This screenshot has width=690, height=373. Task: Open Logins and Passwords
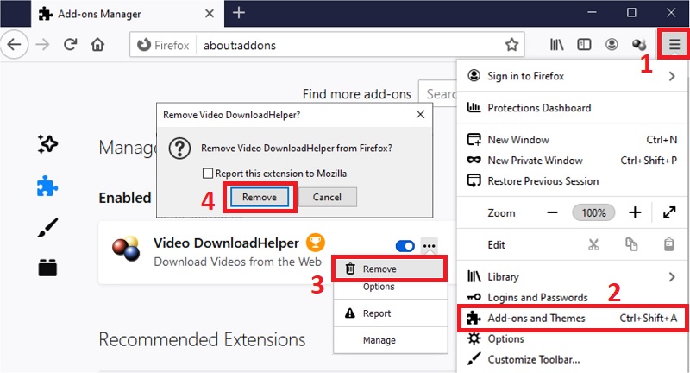[573, 297]
